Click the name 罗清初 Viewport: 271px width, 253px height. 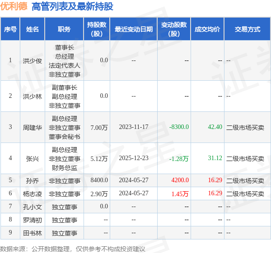pos(33,220)
